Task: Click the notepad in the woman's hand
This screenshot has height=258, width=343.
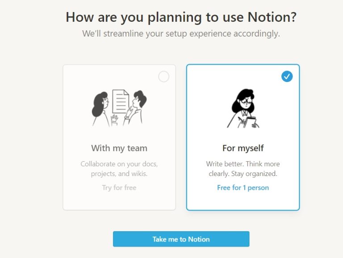Action: click(251, 121)
